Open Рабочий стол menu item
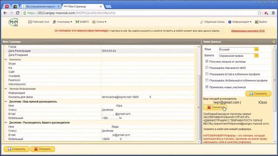This screenshot has height=156, width=278. pos(39,22)
